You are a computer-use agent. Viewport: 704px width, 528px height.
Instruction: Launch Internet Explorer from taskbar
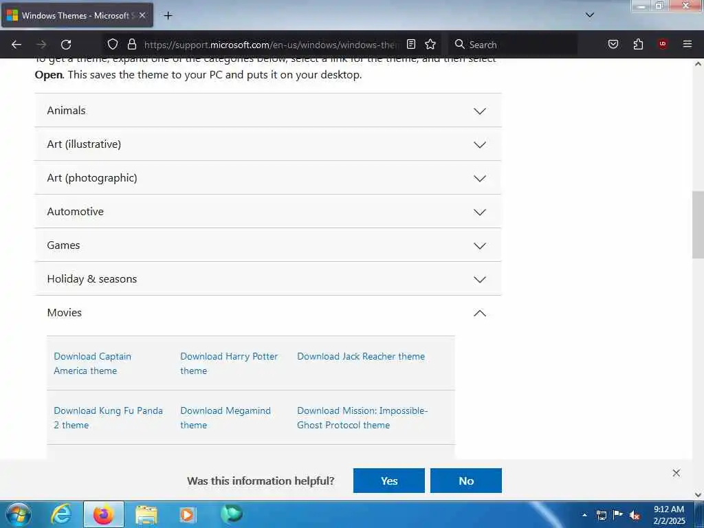61,514
